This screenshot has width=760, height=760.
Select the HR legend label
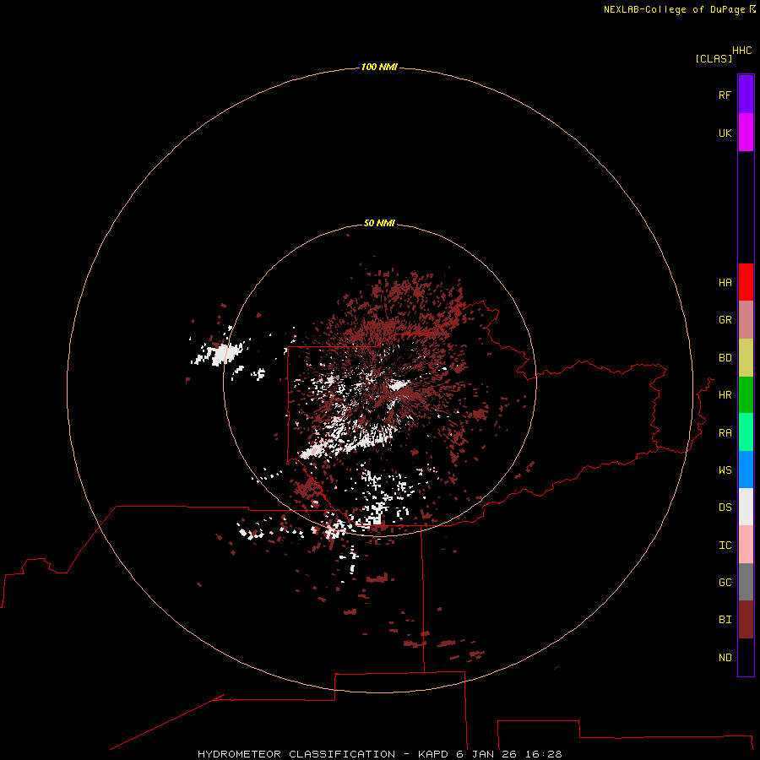tap(725, 395)
